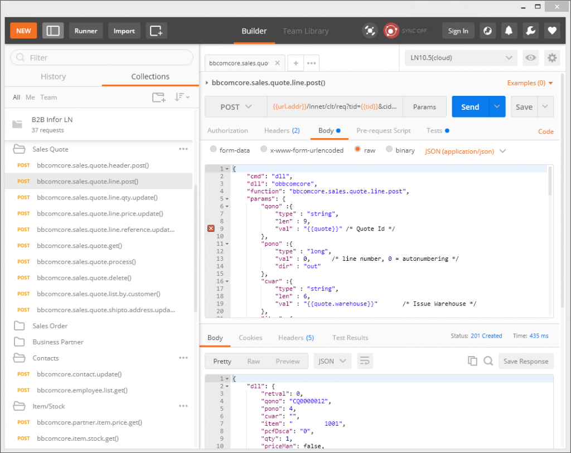Select x-www-form-urlencoded body type
571x453 pixels.
(x=264, y=149)
